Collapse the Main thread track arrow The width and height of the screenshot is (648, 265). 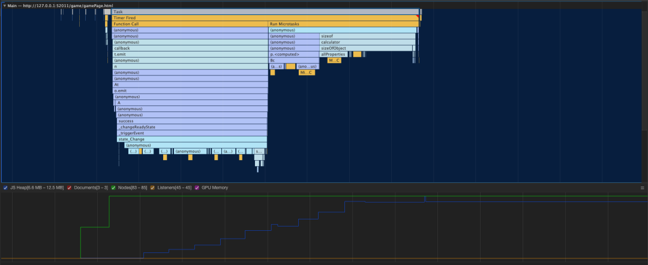pos(4,5)
